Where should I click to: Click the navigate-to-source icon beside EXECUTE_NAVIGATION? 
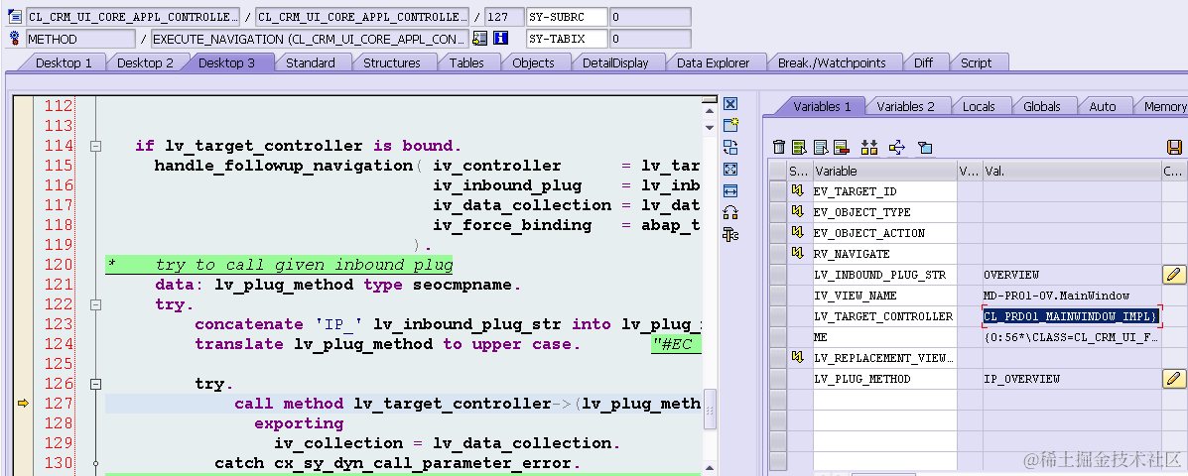(479, 38)
